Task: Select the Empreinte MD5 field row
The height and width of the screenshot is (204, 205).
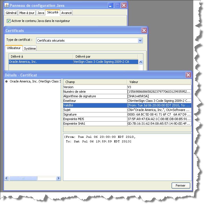Action: 127,119
